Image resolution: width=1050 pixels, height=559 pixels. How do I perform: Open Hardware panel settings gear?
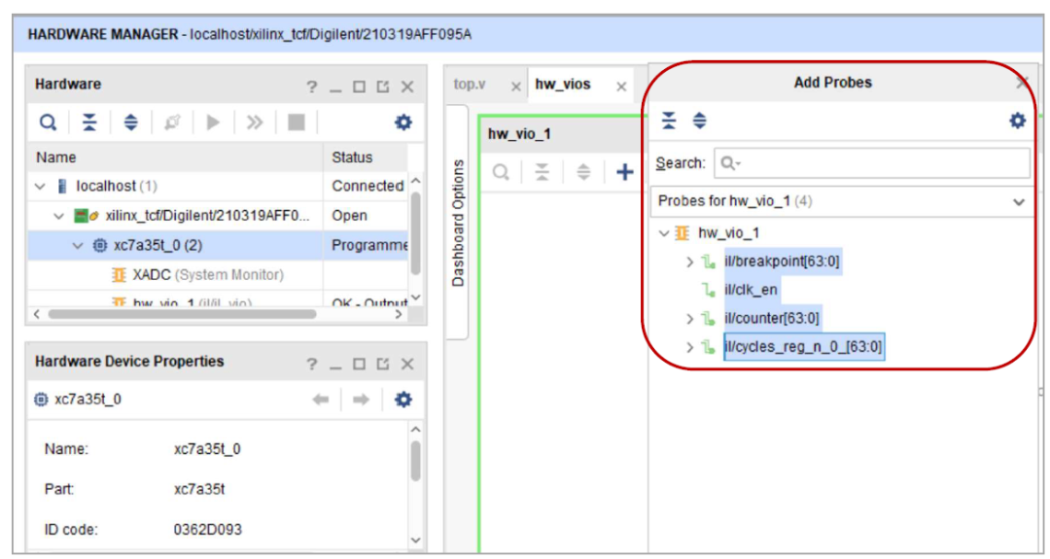[x=402, y=122]
